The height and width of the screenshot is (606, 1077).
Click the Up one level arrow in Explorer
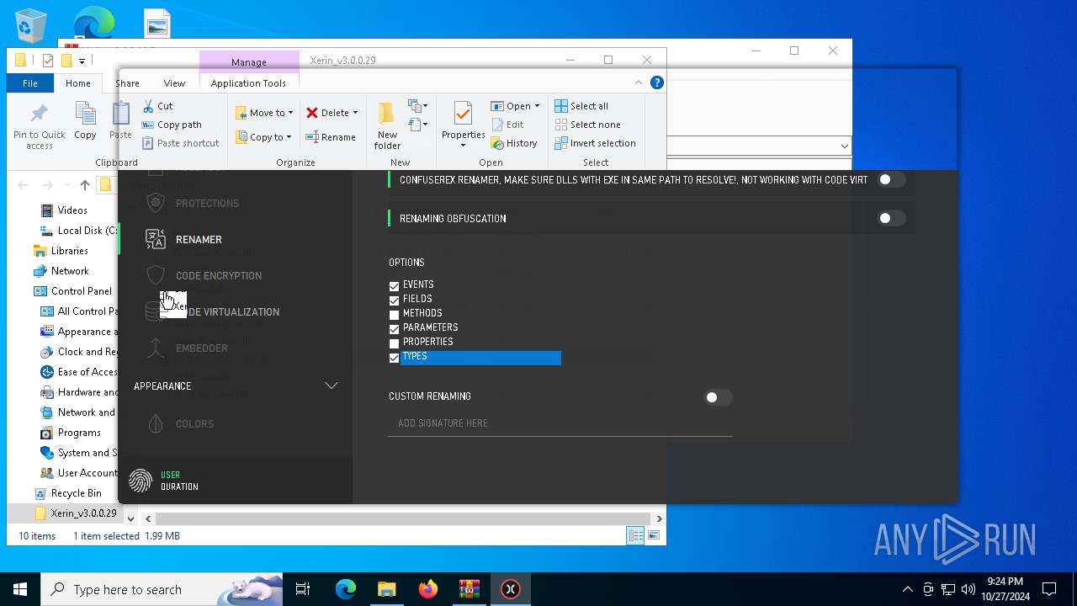pos(84,185)
